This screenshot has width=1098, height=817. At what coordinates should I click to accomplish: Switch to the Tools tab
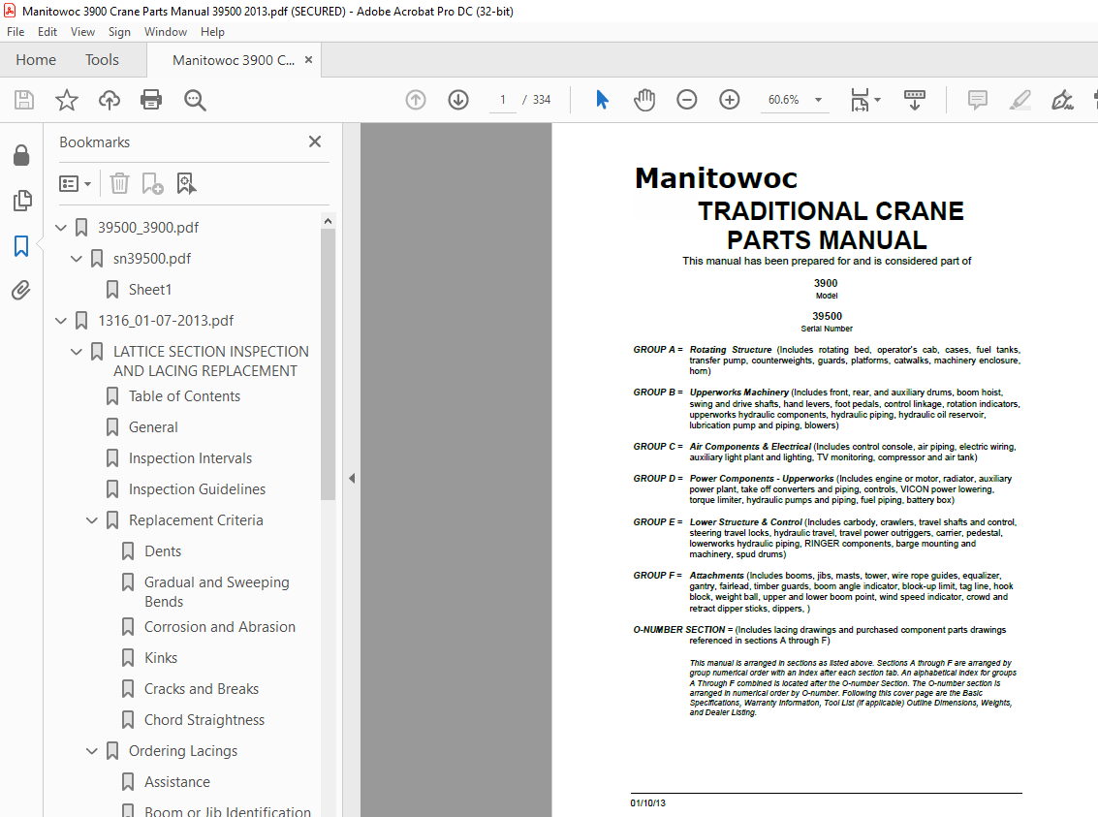click(x=102, y=60)
